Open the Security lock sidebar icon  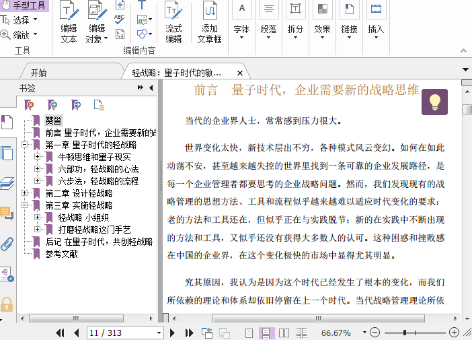(x=7, y=304)
